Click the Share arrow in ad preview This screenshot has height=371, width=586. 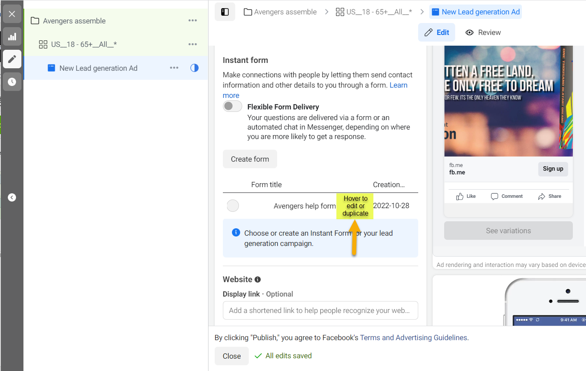542,197
